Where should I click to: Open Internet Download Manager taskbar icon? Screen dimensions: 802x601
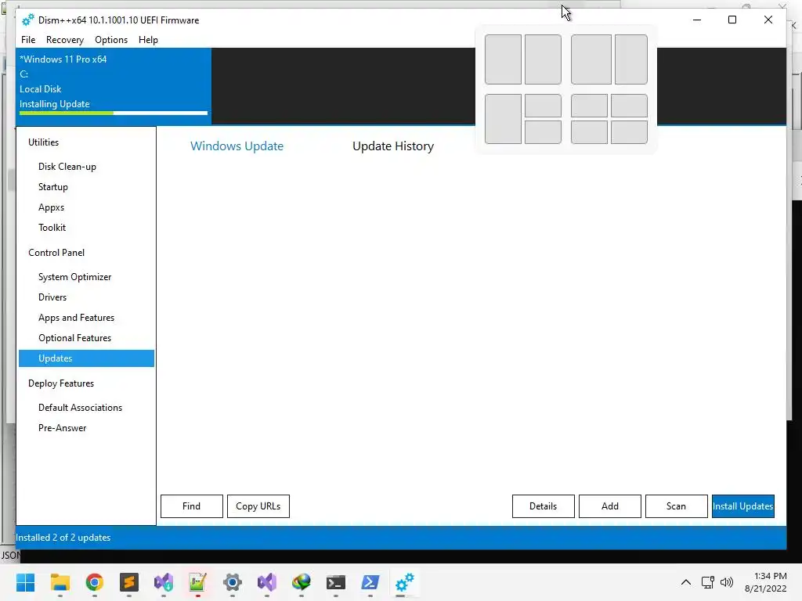point(302,582)
